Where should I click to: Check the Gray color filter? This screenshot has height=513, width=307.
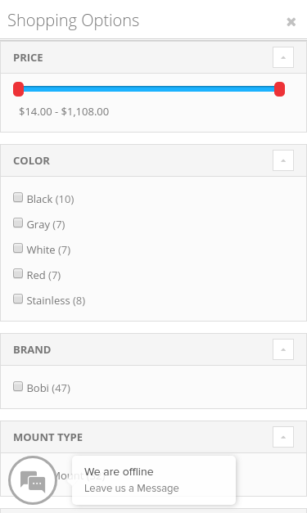pyautogui.click(x=18, y=223)
